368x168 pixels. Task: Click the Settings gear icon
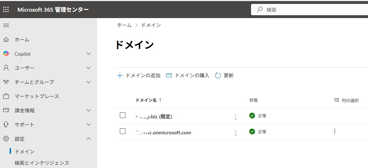click(6, 139)
